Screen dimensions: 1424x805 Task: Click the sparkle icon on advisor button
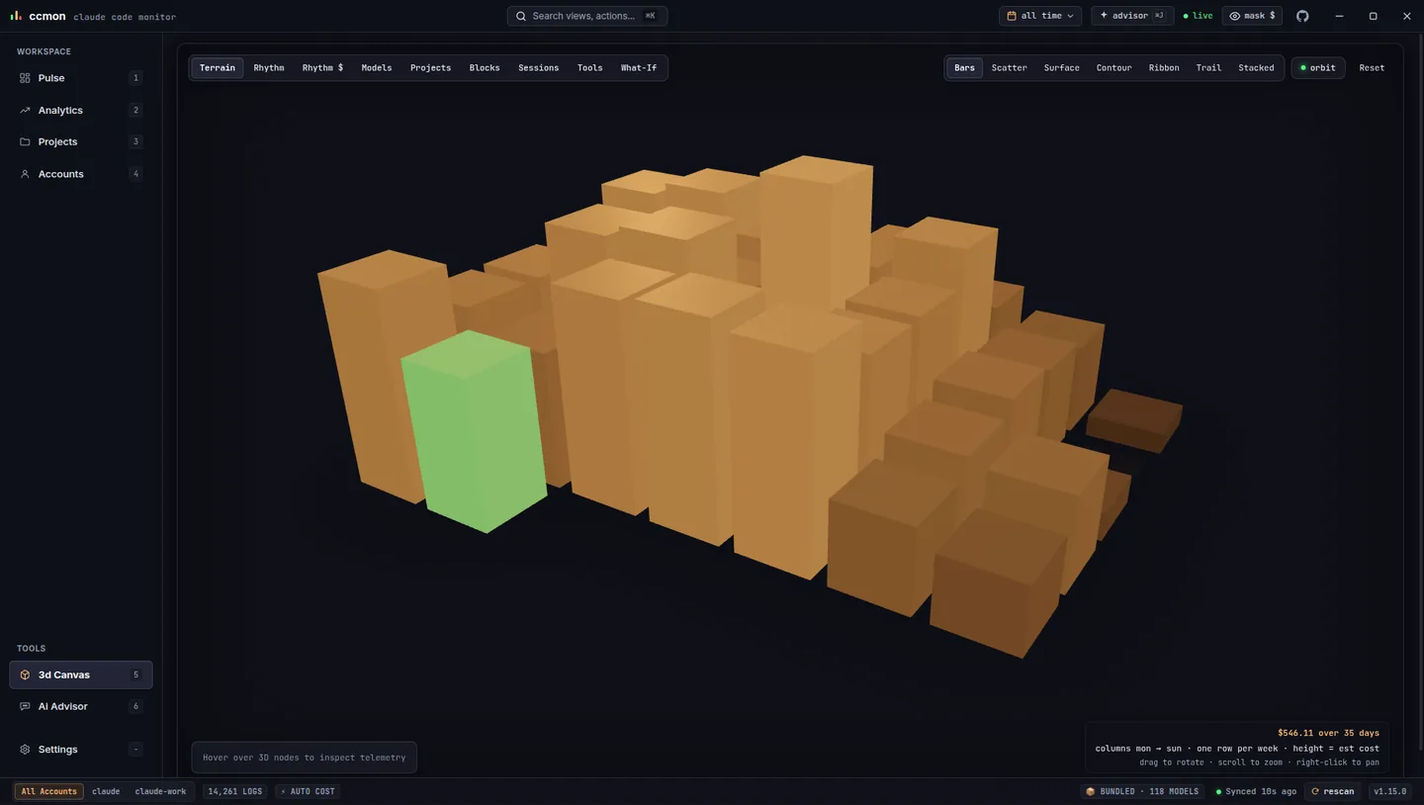(1104, 16)
